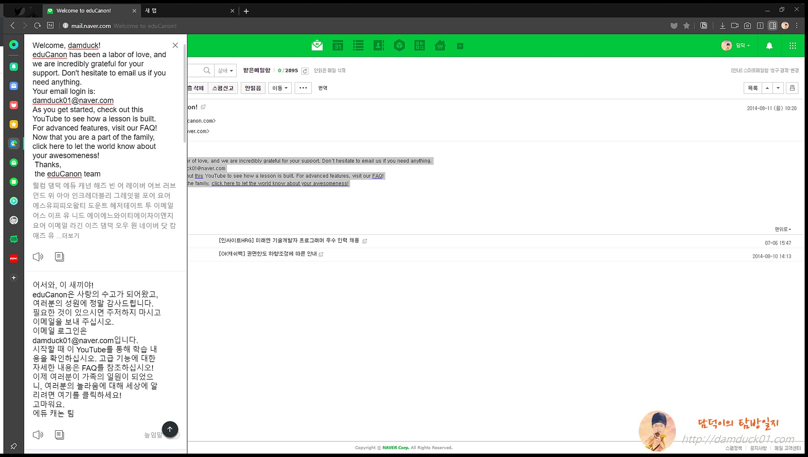Open the nine-dot apps grid icon
This screenshot has width=808, height=457.
point(793,46)
